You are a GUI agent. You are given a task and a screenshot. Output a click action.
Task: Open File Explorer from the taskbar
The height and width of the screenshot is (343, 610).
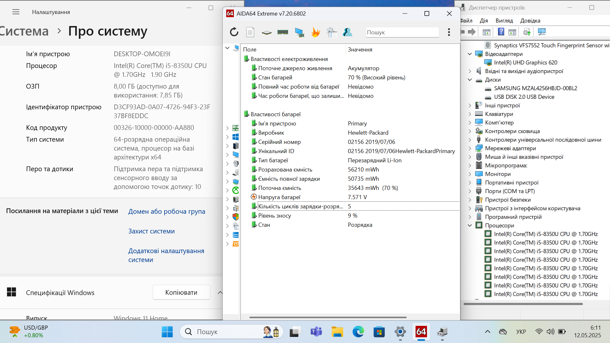[x=337, y=332]
